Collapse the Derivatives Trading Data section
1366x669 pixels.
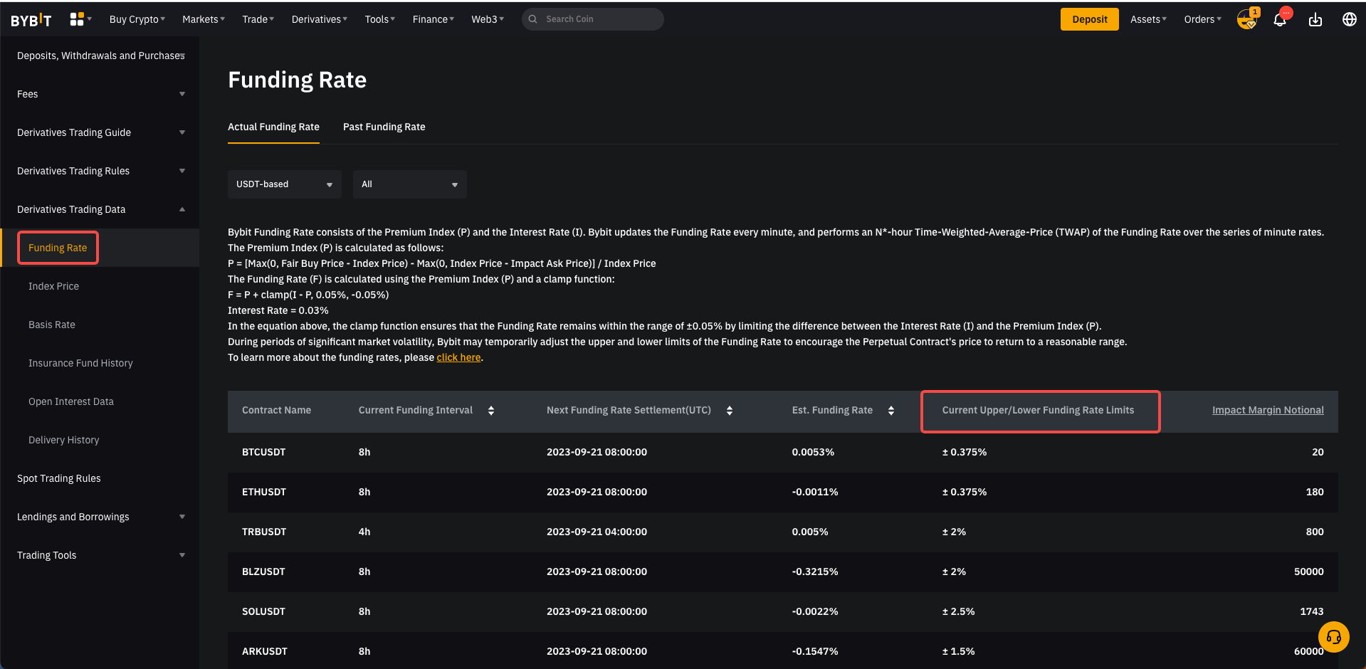coord(100,209)
